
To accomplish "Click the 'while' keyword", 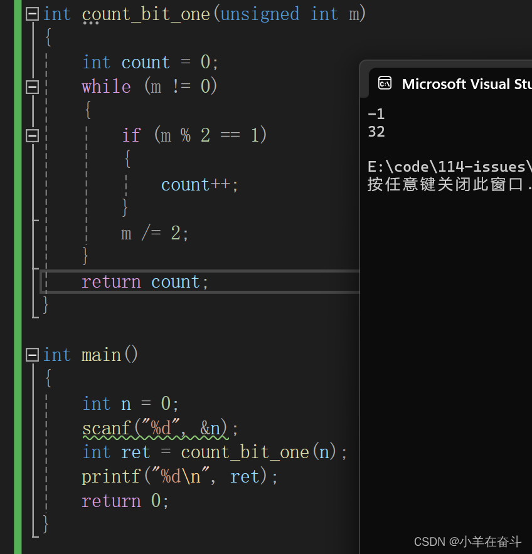I will 107,87.
